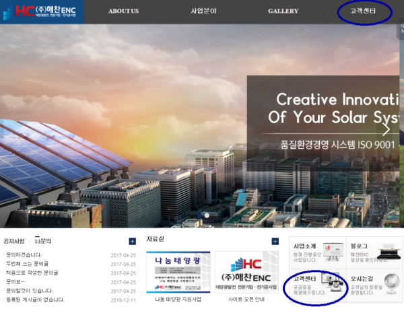Go to the GALLERY menu
The height and width of the screenshot is (313, 404).
283,11
